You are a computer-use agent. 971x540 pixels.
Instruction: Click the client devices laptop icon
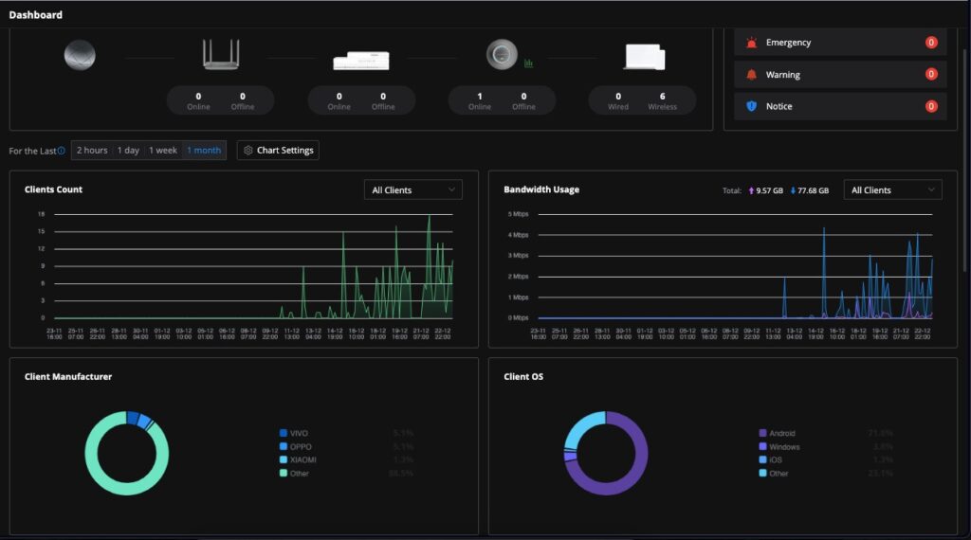pos(643,58)
